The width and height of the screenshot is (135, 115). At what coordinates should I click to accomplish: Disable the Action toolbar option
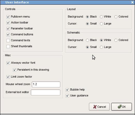pos(8,23)
